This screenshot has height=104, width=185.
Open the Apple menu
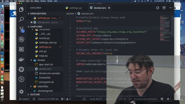[3, 1]
